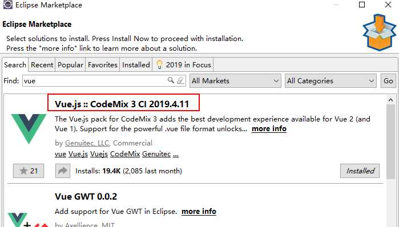The height and width of the screenshot is (227, 399).
Task: Click the Installs: 19.4K text
Action: 98,171
